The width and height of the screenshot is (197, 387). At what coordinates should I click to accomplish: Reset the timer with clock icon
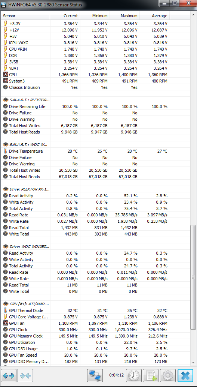coord(134,376)
